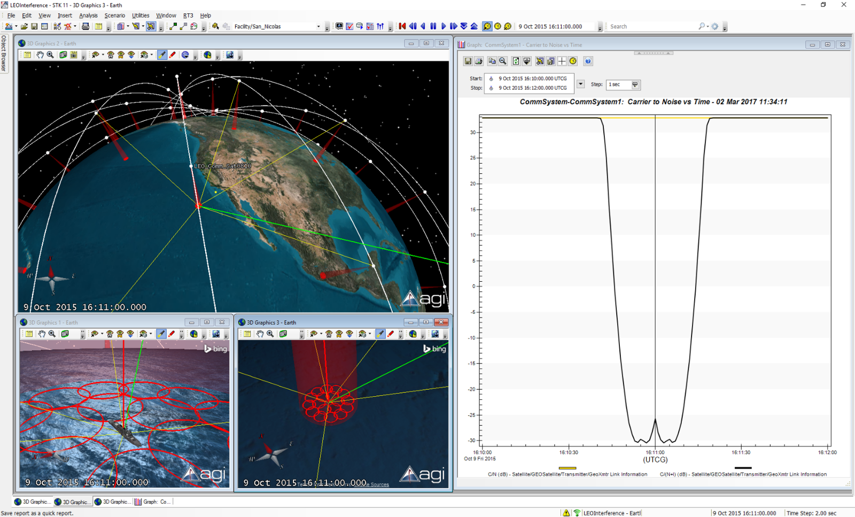Open the File menu

pyautogui.click(x=11, y=16)
